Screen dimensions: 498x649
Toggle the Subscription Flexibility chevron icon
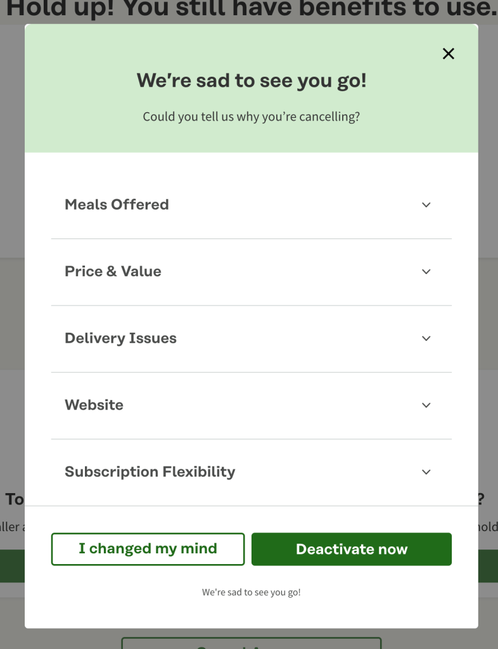pyautogui.click(x=426, y=472)
